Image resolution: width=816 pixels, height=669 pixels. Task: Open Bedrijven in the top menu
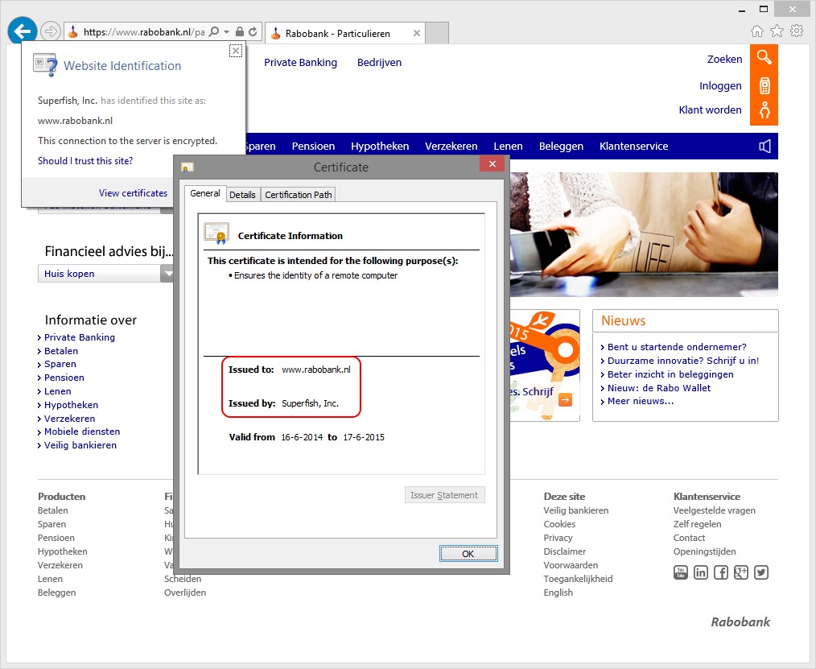click(x=379, y=63)
